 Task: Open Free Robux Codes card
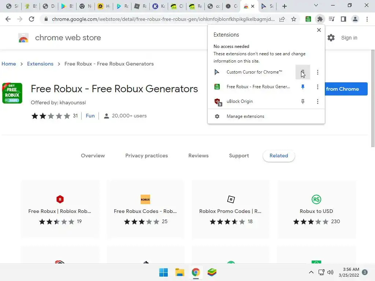point(145,209)
